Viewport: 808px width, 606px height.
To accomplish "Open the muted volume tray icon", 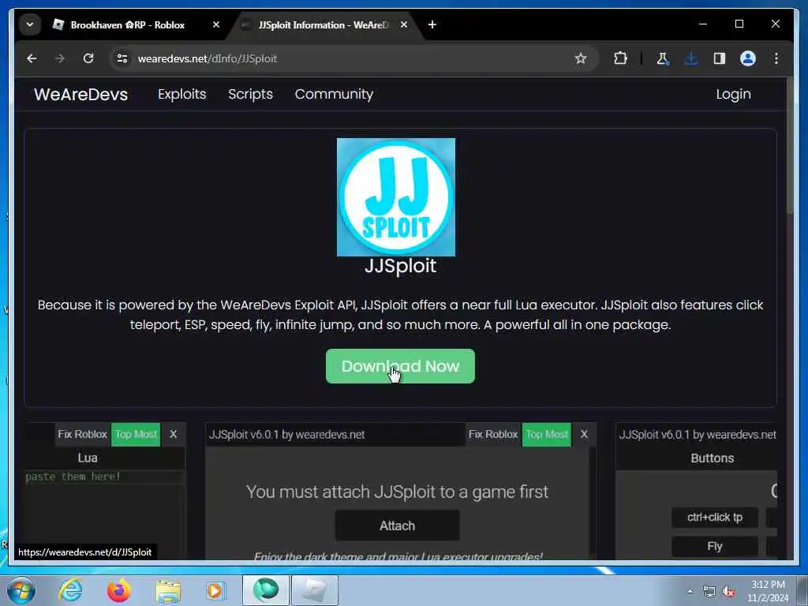I will [728, 592].
